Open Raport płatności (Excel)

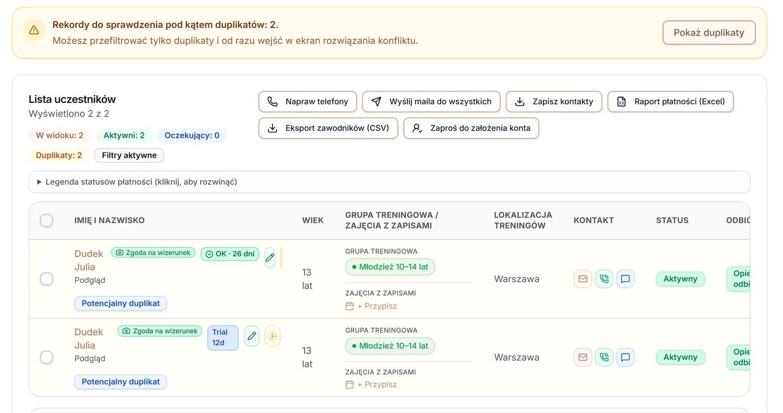(x=670, y=102)
